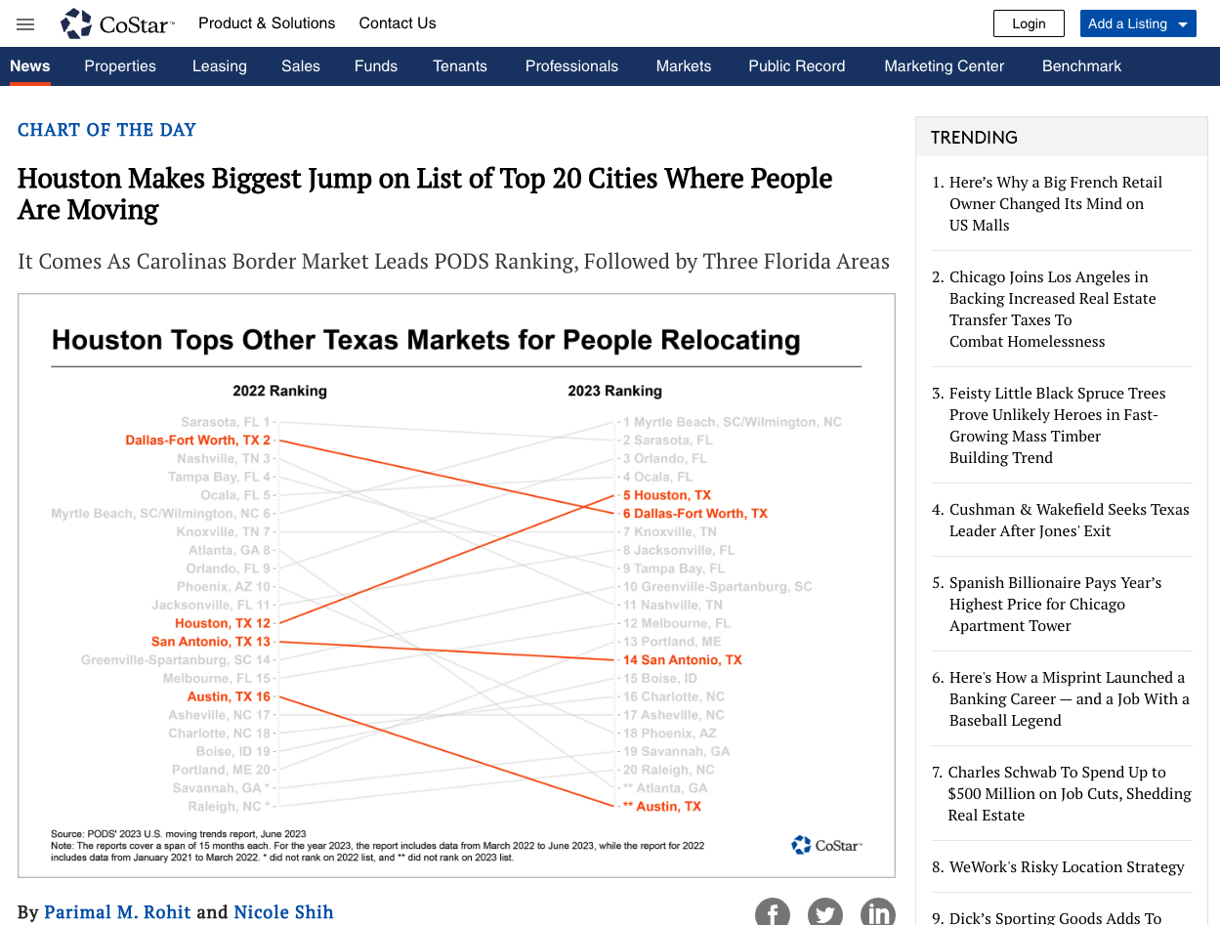The image size is (1220, 925).
Task: Expand the Add a Listing dropdown arrow
Action: coord(1183,24)
